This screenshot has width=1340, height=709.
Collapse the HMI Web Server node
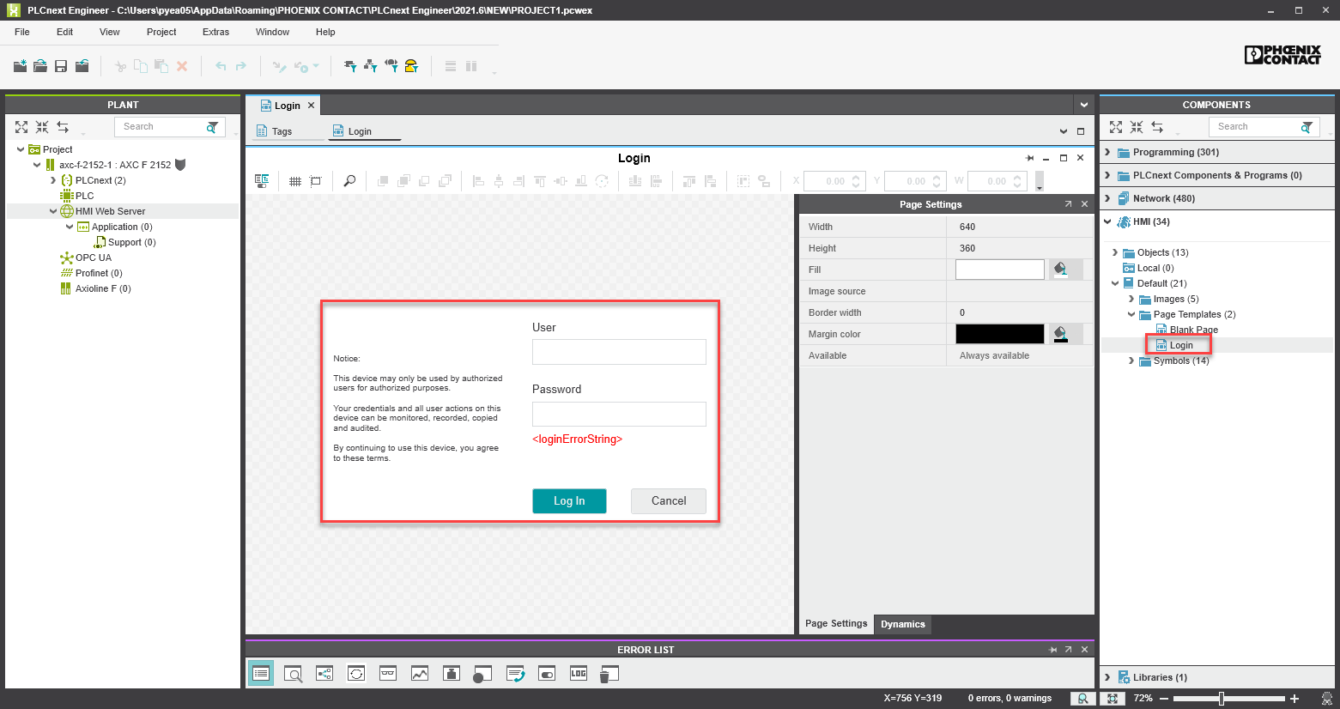click(x=53, y=211)
